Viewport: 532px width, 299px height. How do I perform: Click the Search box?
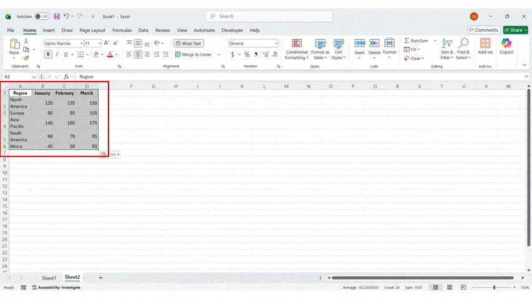[x=269, y=16]
